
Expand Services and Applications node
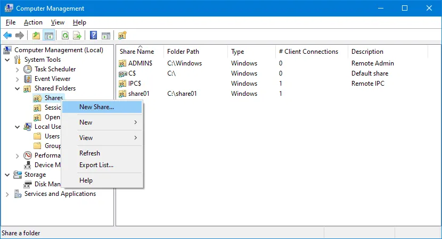click(x=7, y=194)
